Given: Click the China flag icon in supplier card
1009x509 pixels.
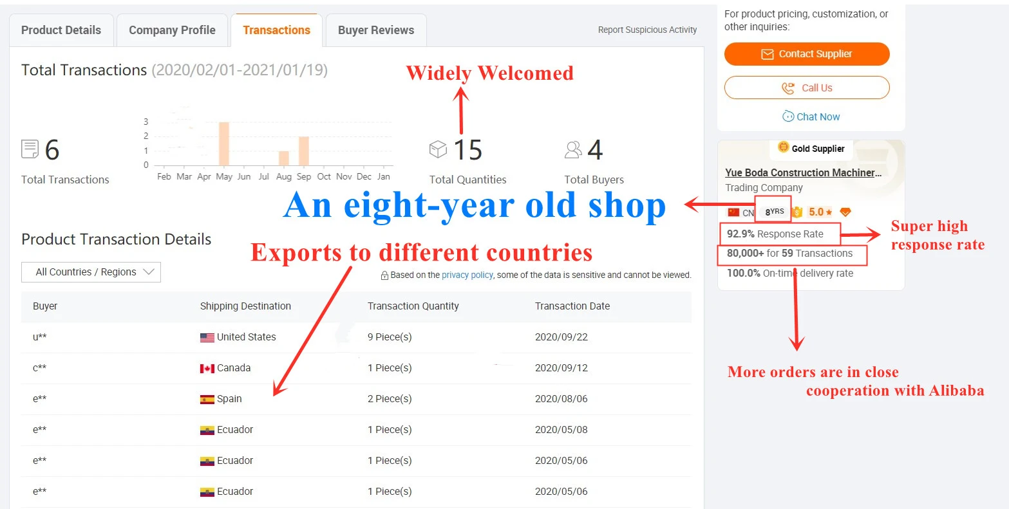Looking at the screenshot, I should pyautogui.click(x=733, y=212).
